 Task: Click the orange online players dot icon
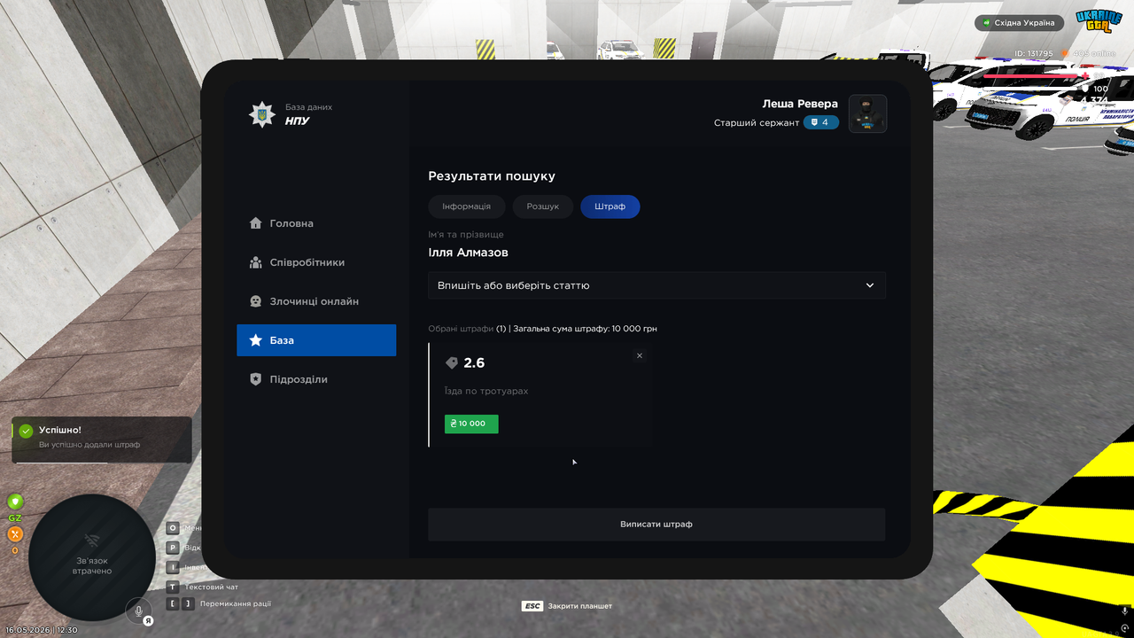pyautogui.click(x=1066, y=54)
